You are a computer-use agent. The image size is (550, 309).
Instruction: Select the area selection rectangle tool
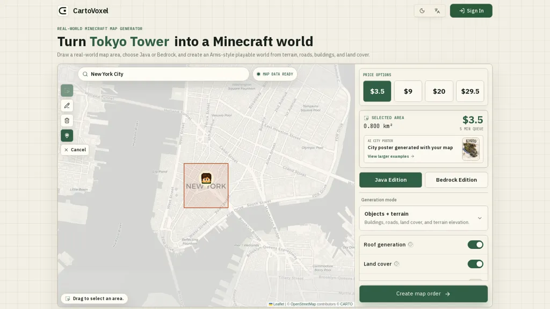67,91
